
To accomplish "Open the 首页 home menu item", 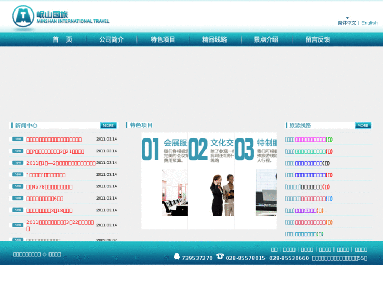I will coord(62,39).
